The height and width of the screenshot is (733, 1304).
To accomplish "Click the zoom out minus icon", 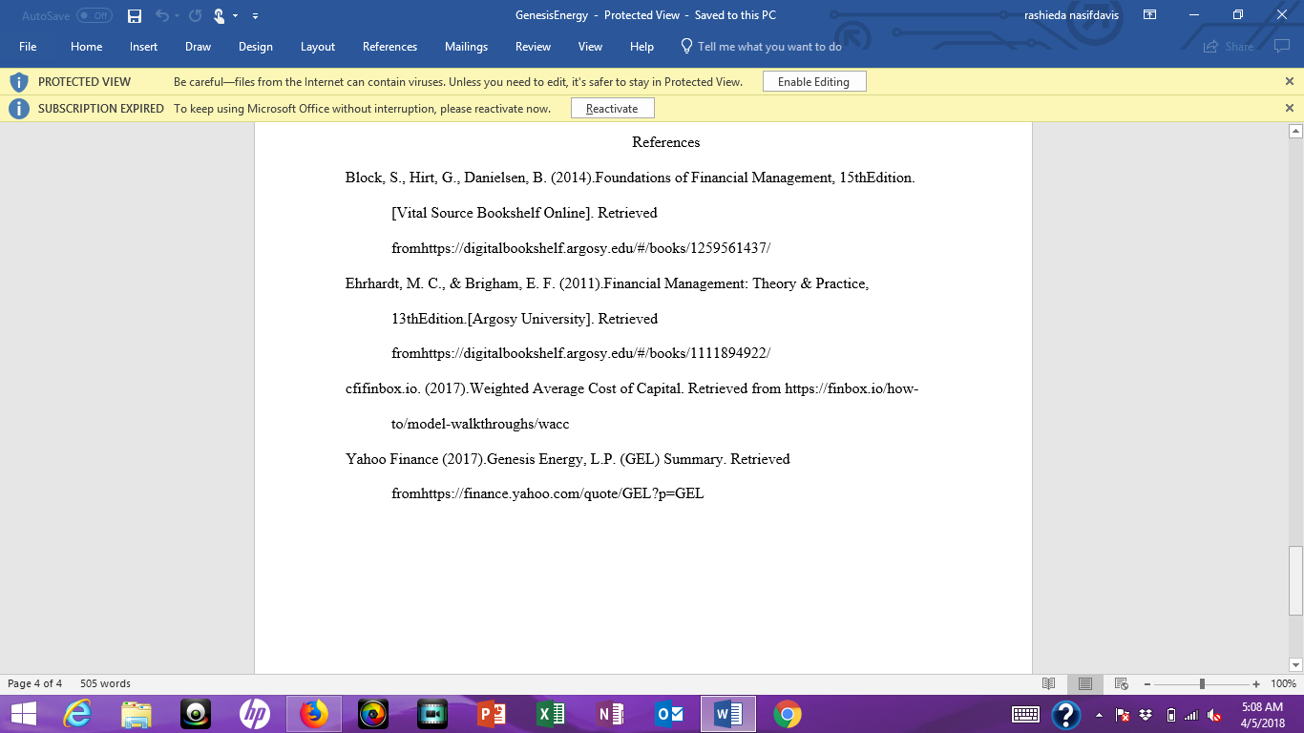I will click(1146, 683).
